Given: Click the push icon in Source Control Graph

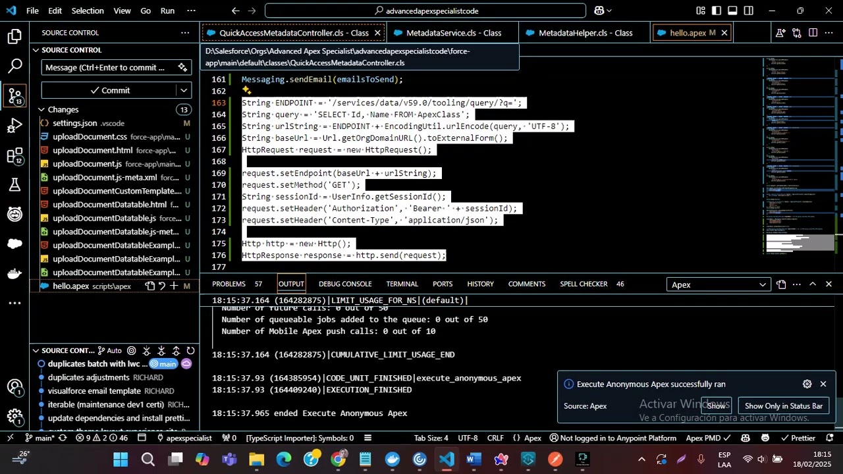Looking at the screenshot, I should pyautogui.click(x=176, y=351).
